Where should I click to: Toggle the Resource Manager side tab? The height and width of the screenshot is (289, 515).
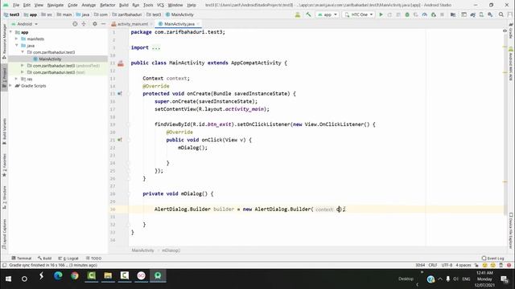pos(4,41)
